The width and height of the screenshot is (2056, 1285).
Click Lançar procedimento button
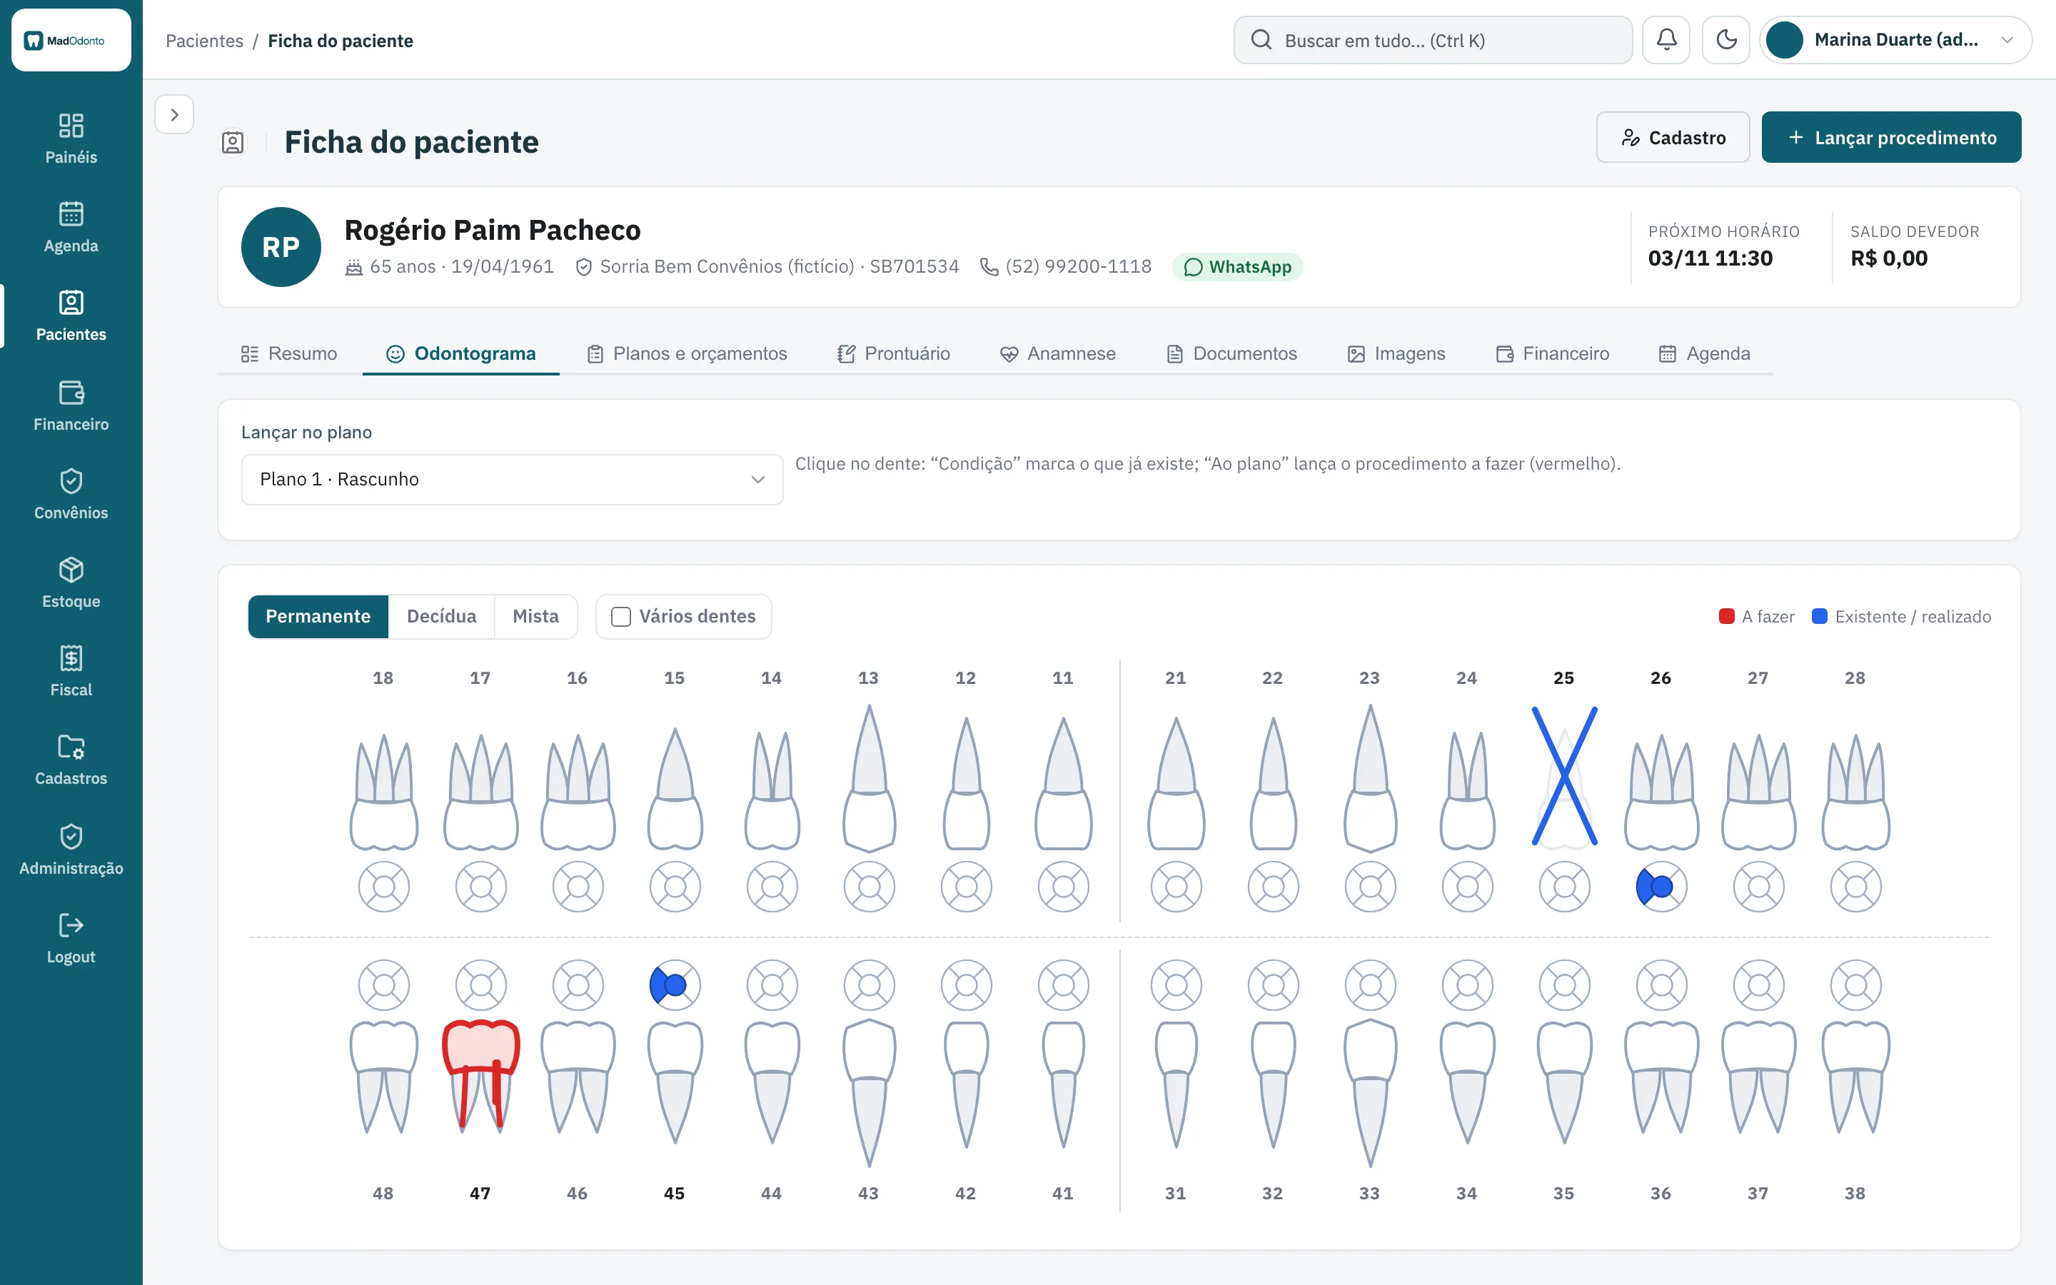point(1891,138)
